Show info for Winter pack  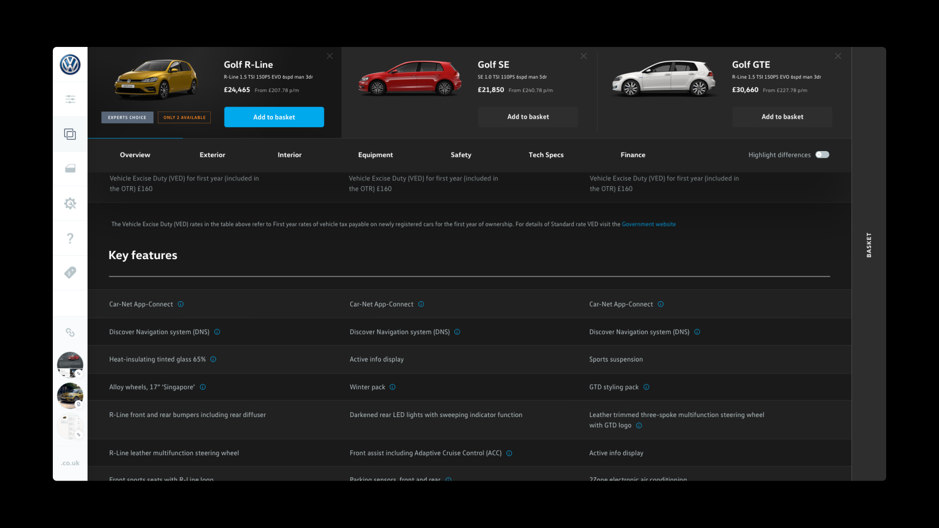pos(393,387)
